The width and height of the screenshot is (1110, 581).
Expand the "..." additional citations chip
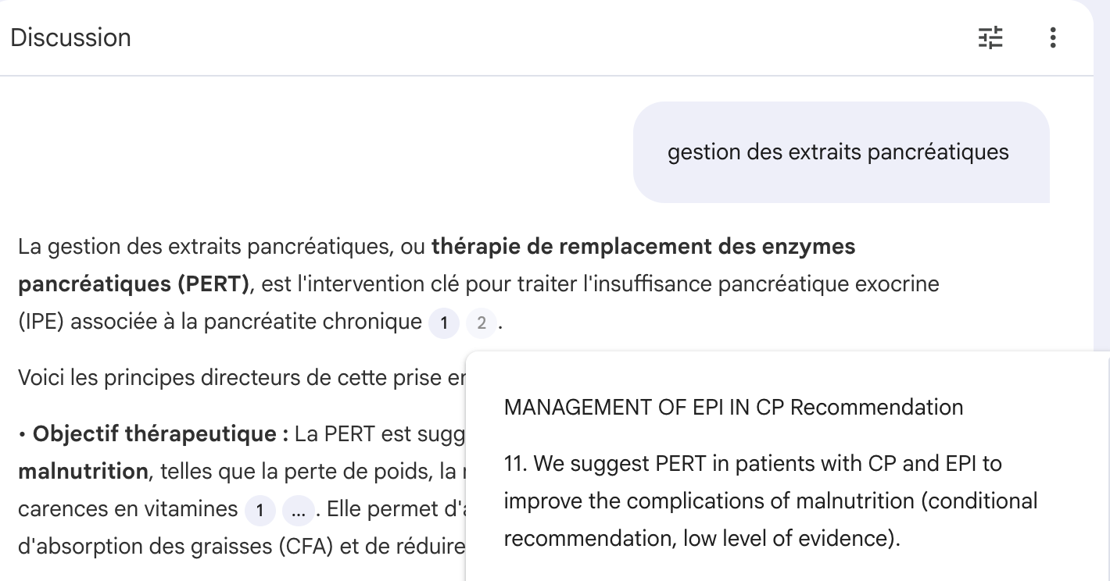coord(298,510)
